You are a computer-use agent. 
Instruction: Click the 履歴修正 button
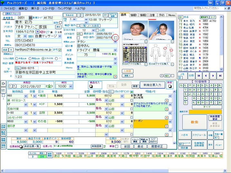(157, 146)
